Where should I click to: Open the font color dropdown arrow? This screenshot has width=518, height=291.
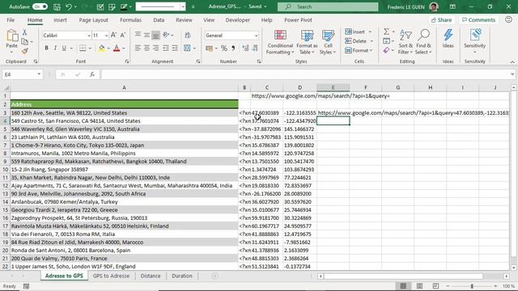124,48
